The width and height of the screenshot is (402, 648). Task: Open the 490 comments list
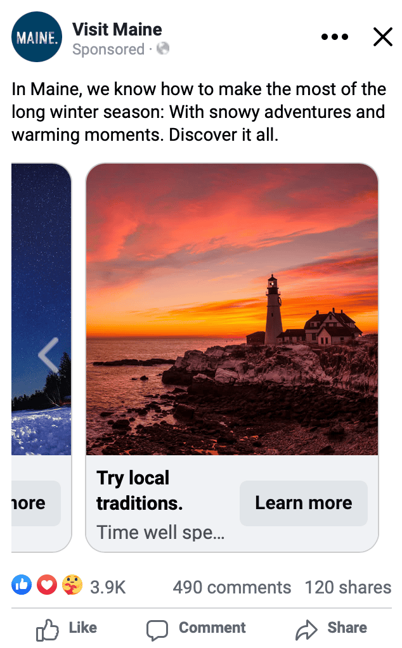coord(232,587)
